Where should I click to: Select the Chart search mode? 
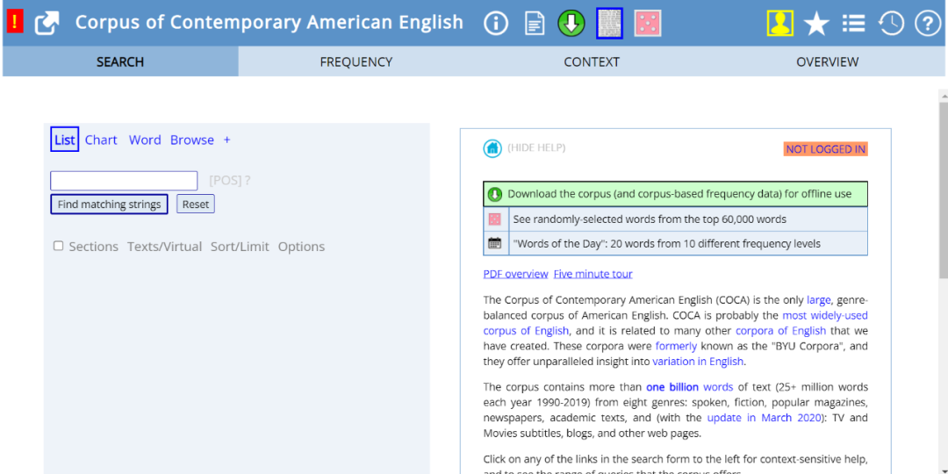101,140
